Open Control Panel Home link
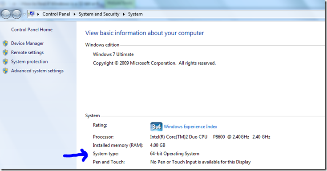The image size is (327, 171). pyautogui.click(x=32, y=30)
